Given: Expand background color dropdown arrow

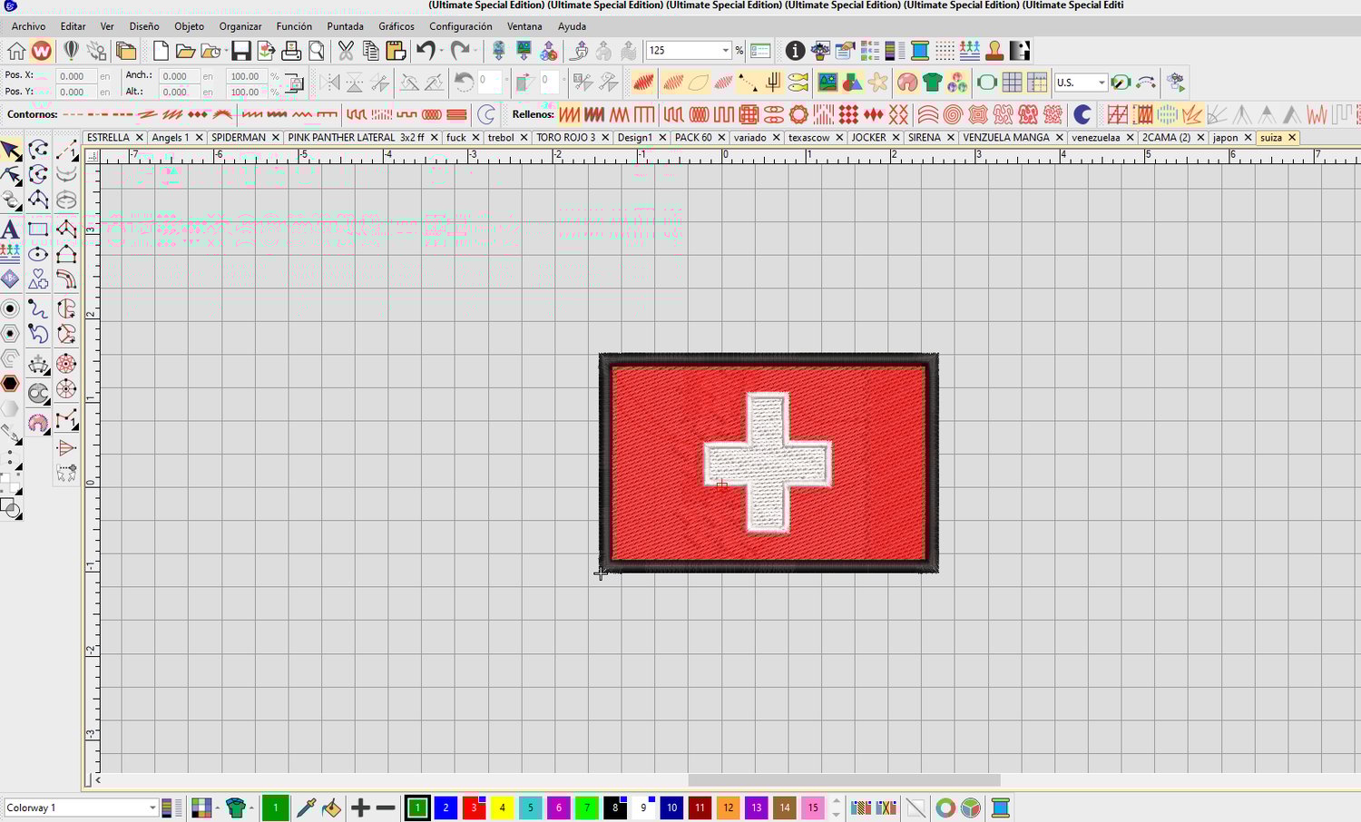Looking at the screenshot, I should pos(217,807).
